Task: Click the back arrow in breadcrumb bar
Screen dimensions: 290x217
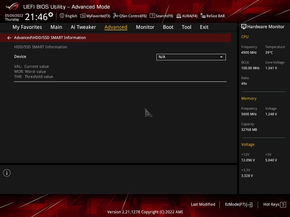Action: click(x=9, y=38)
